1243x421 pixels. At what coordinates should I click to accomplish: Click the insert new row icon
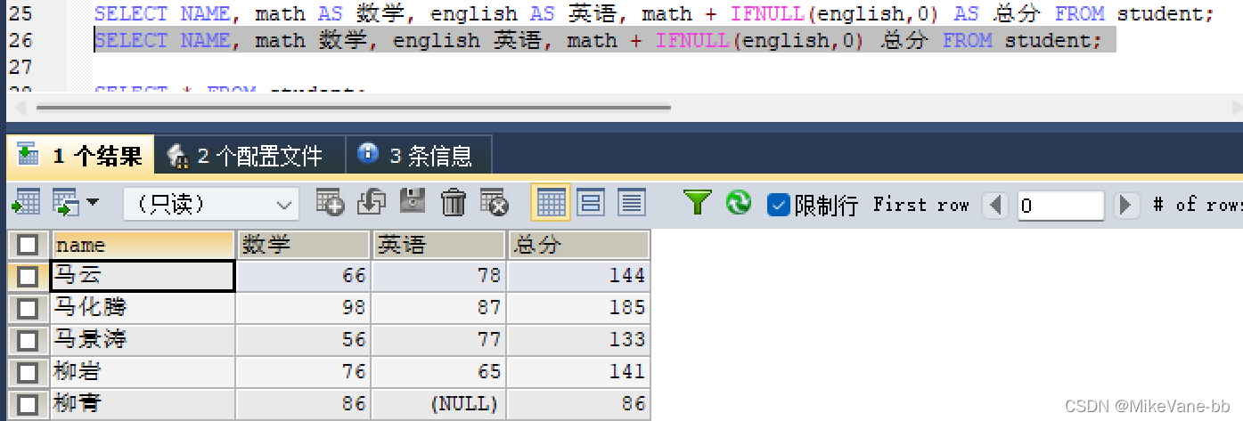pyautogui.click(x=330, y=203)
